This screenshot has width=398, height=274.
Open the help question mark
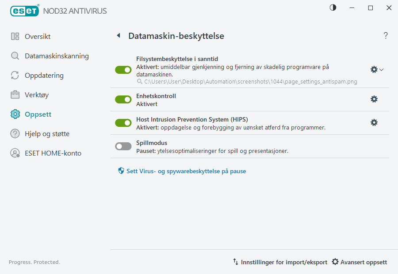(x=385, y=35)
